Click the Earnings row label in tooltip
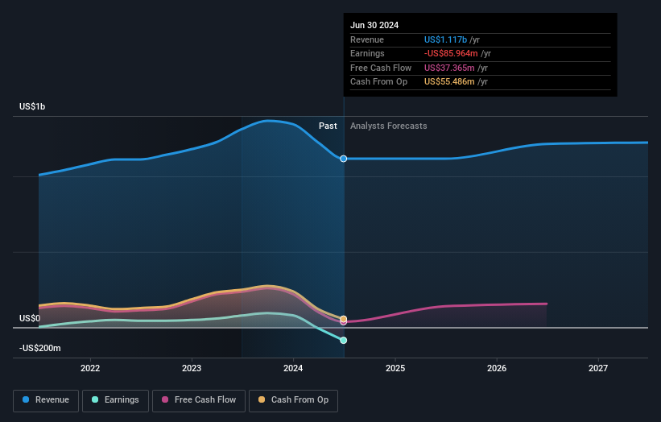Screen dimensions: 661x422 click(367, 53)
